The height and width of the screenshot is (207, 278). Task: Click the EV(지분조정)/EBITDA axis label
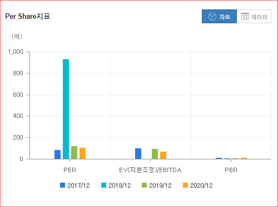coord(150,170)
